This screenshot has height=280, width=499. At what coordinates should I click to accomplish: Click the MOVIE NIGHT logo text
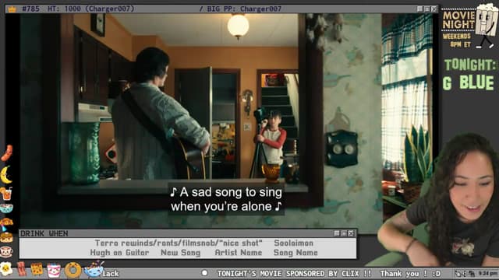(458, 20)
